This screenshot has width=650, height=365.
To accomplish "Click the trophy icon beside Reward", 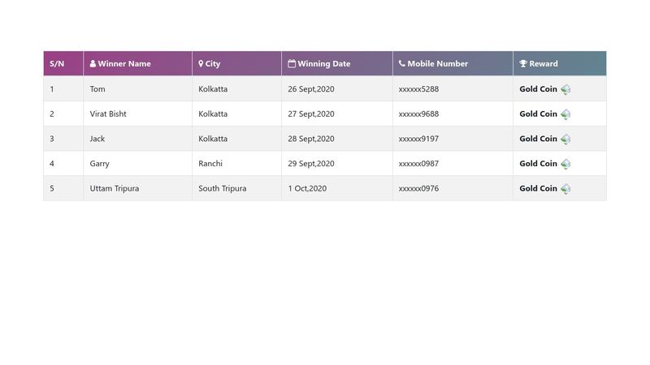I will point(523,64).
